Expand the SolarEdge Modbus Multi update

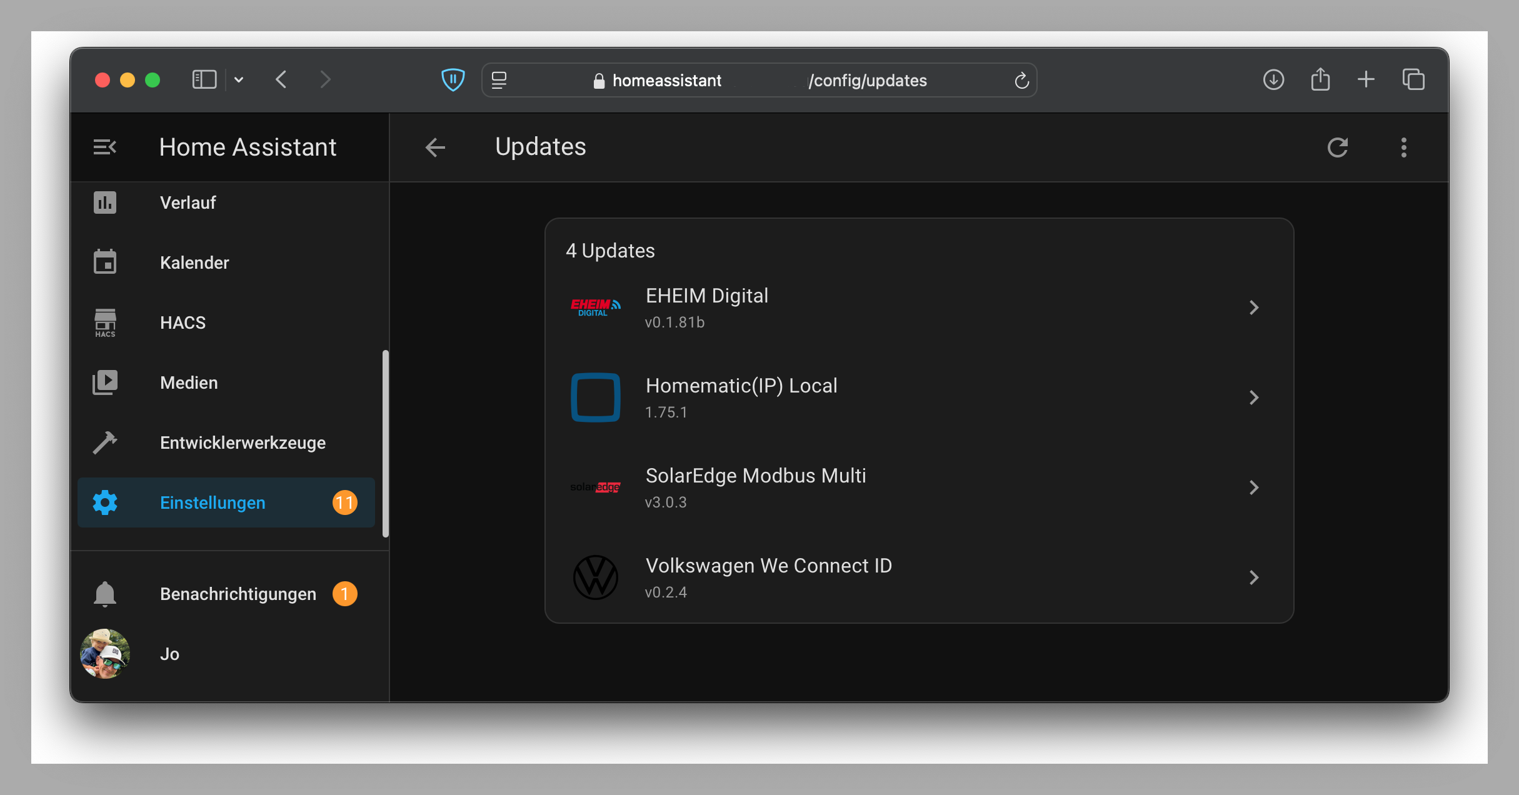(1254, 487)
